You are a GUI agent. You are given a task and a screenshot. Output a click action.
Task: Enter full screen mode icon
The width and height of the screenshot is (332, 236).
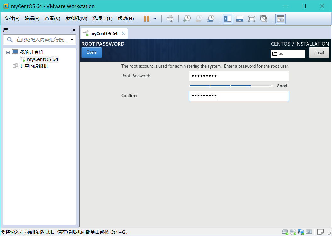pos(252,19)
